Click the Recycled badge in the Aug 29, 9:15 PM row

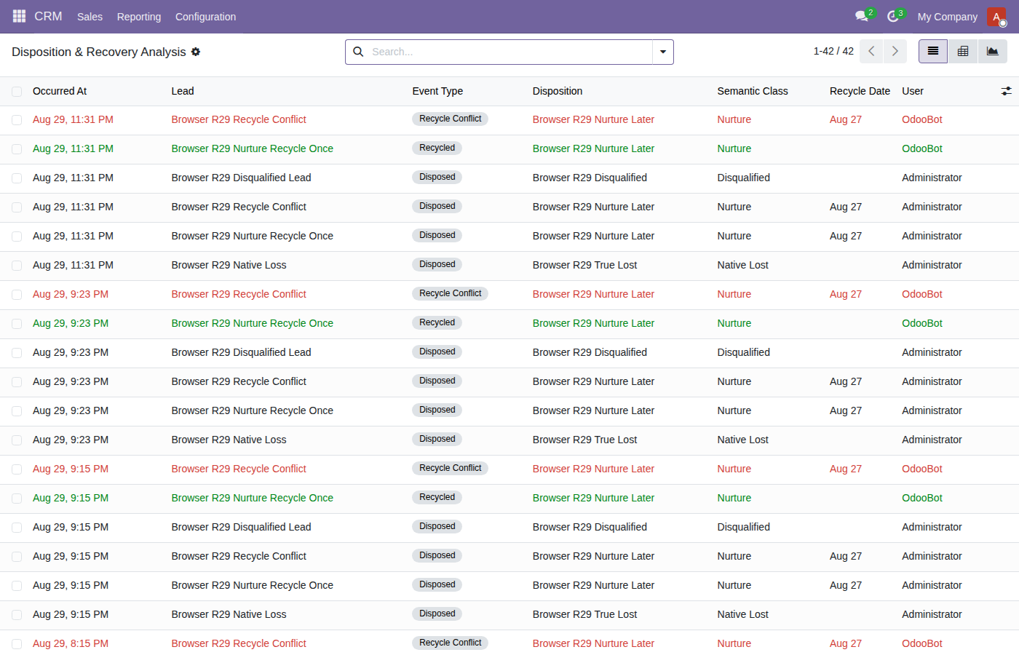click(x=437, y=497)
